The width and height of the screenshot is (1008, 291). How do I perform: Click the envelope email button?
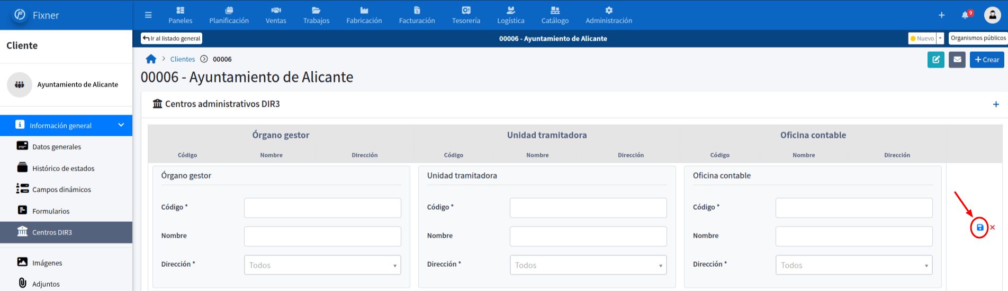pos(957,60)
